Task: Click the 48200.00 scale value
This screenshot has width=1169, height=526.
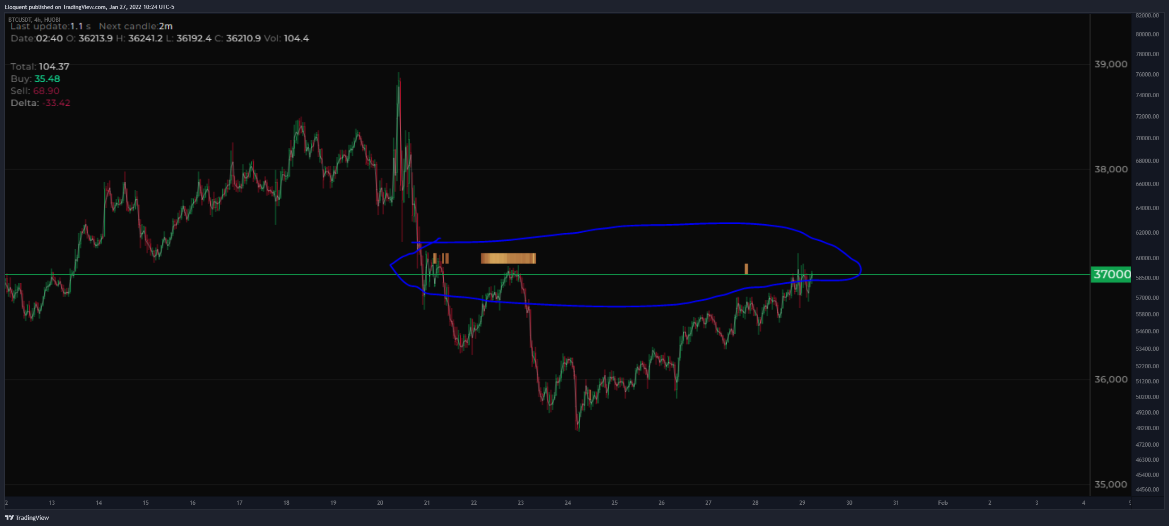Action: (x=1147, y=428)
